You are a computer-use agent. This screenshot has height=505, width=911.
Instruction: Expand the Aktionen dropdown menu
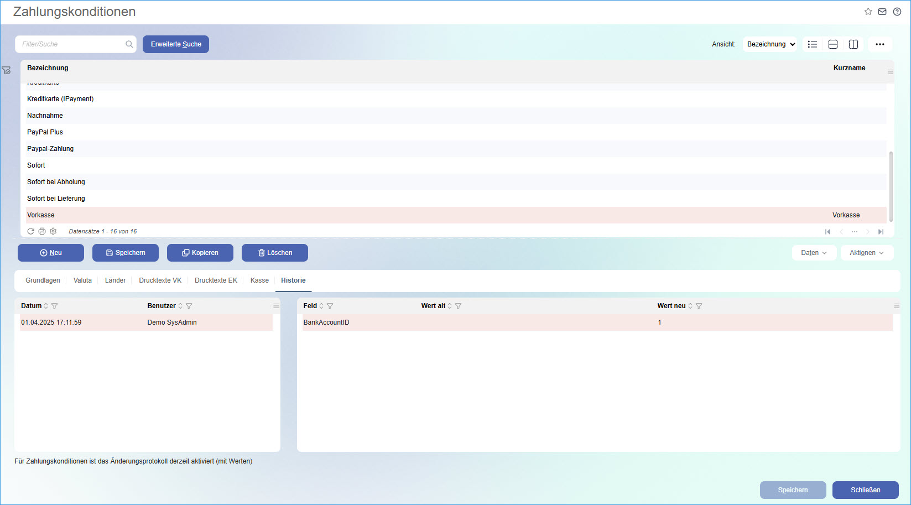[867, 253]
